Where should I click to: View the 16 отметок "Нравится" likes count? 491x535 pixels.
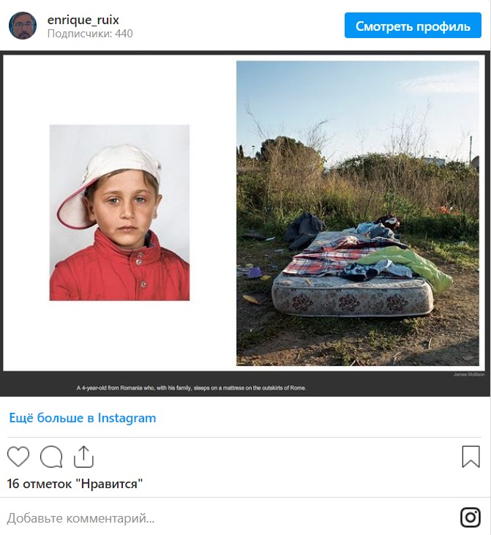75,484
